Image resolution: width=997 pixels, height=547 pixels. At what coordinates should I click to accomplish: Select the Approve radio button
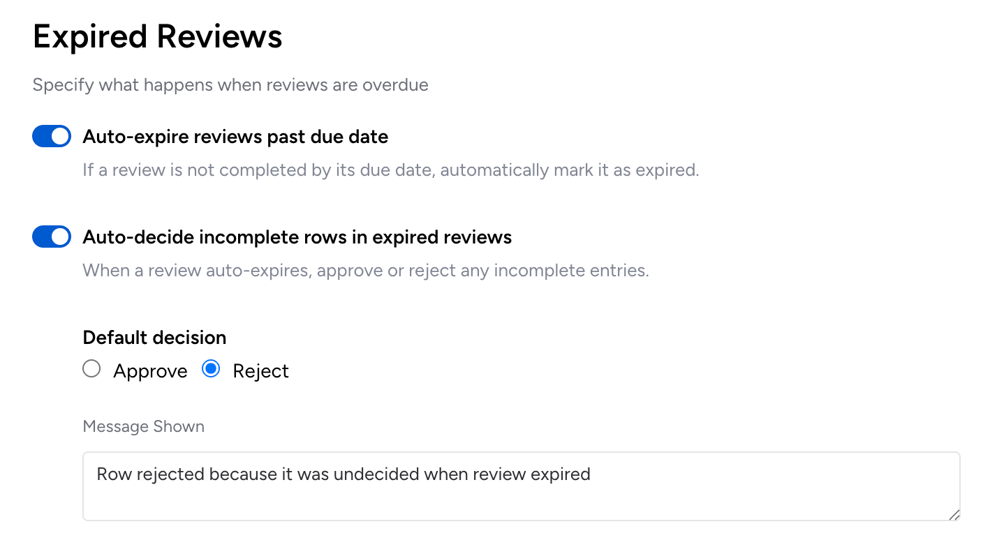[91, 369]
